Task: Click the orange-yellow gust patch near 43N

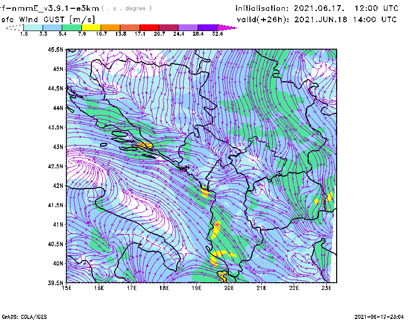Action: point(145,146)
